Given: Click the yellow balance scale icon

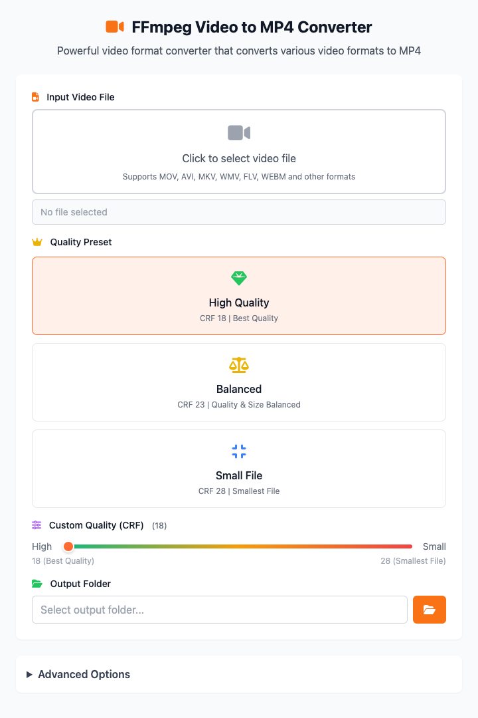Looking at the screenshot, I should click(239, 365).
